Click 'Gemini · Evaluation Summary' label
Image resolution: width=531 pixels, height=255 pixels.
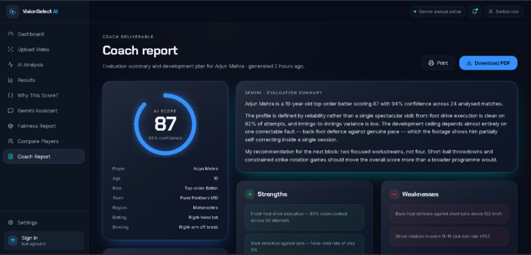pyautogui.click(x=283, y=93)
